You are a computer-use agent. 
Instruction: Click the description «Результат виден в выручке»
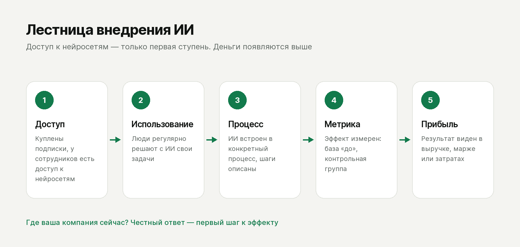pyautogui.click(x=452, y=149)
